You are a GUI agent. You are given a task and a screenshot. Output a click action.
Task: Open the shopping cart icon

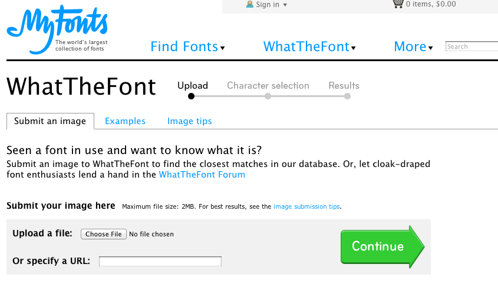coord(398,4)
